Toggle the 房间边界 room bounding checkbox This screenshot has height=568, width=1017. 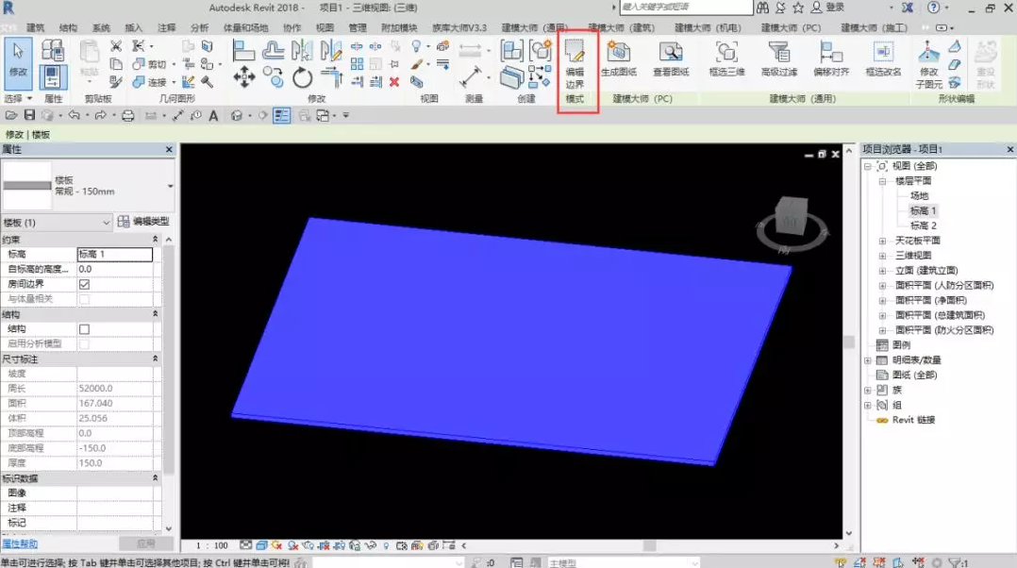click(x=84, y=284)
